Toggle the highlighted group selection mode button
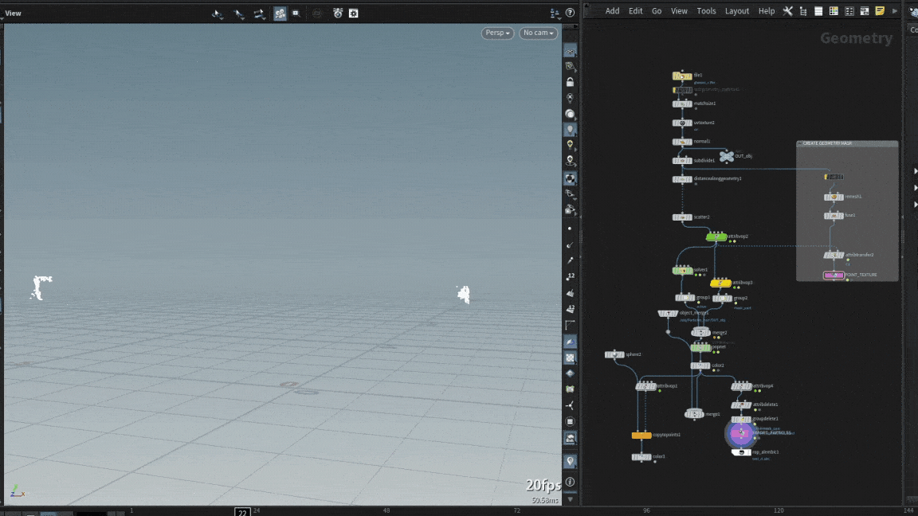The image size is (918, 516). pos(280,14)
